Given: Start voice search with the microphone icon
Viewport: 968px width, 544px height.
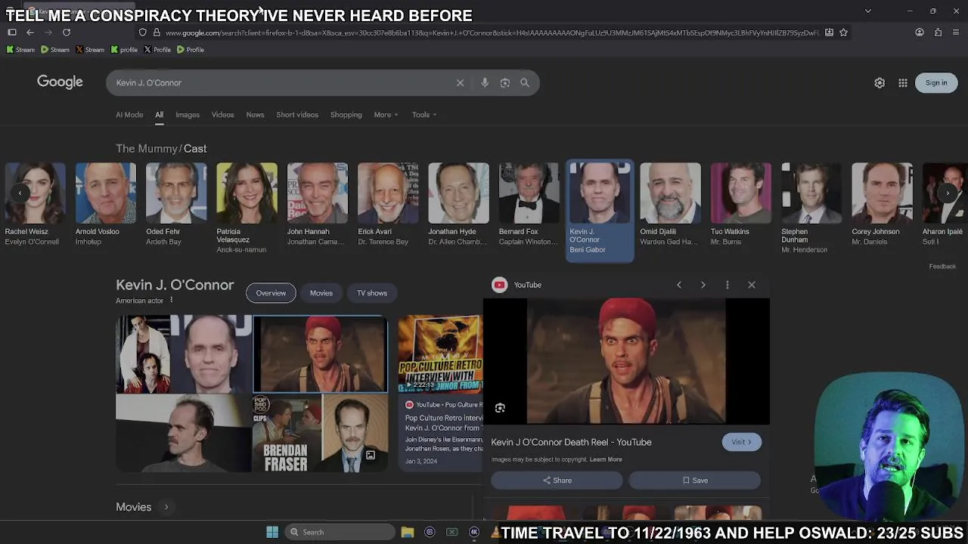Looking at the screenshot, I should 485,83.
